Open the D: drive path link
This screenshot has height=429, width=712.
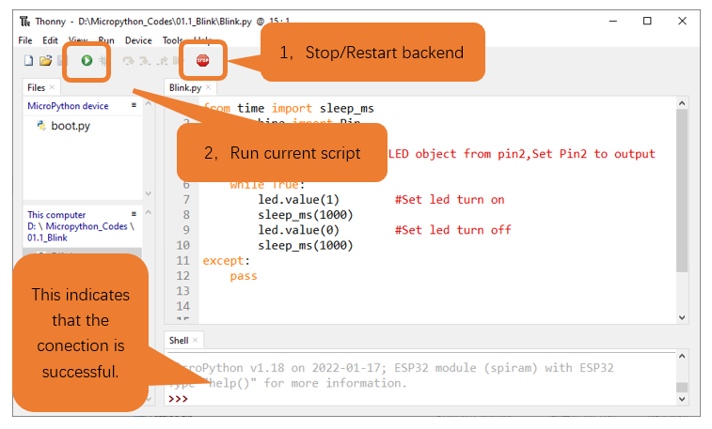pos(31,226)
